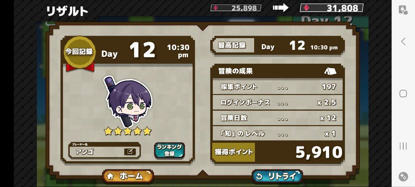Image resolution: width=415 pixels, height=187 pixels.
Task: Click the ホーム home button
Action: click(x=128, y=176)
